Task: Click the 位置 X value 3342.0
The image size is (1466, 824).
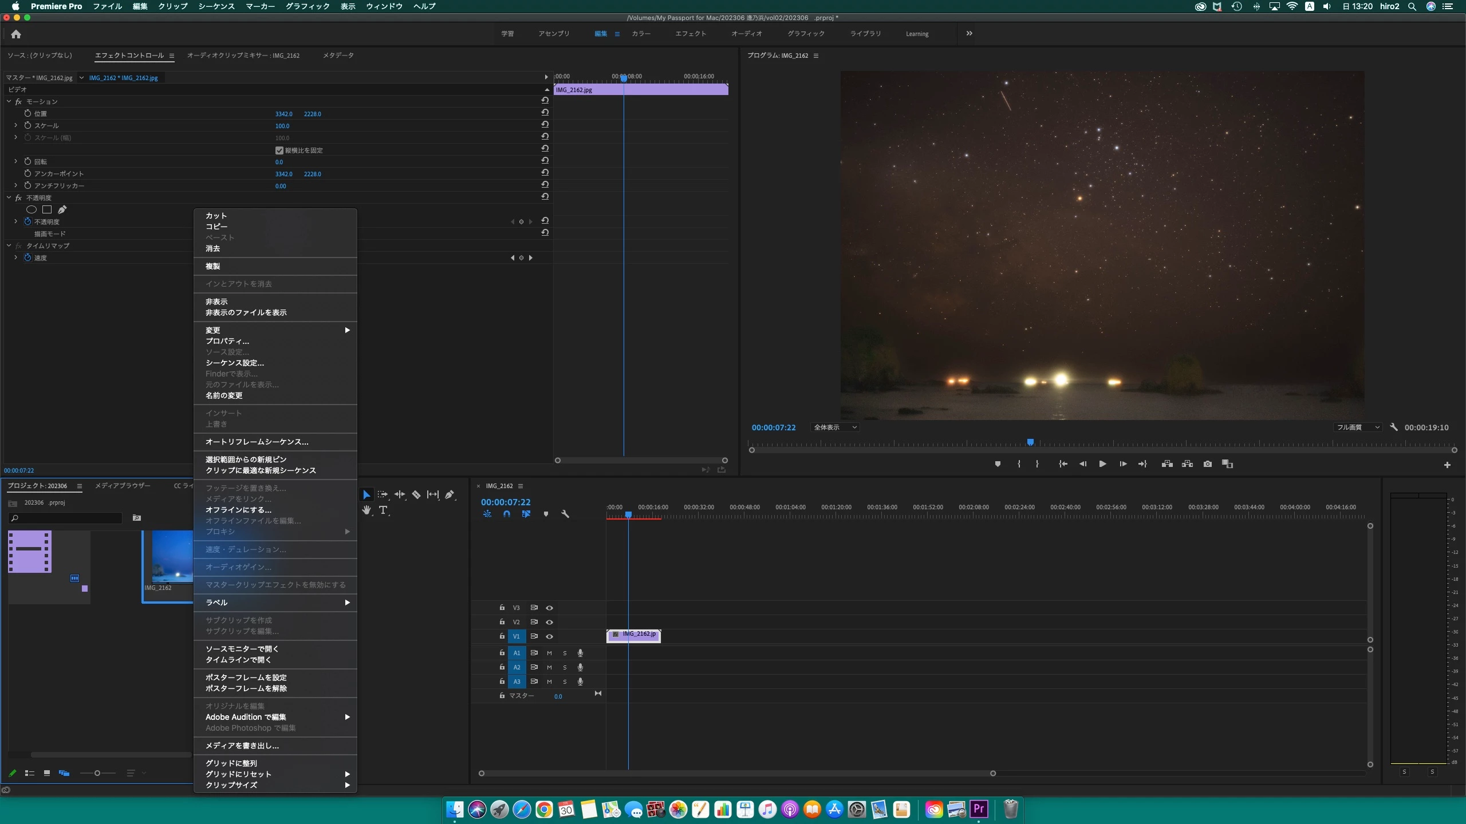Action: (x=283, y=114)
